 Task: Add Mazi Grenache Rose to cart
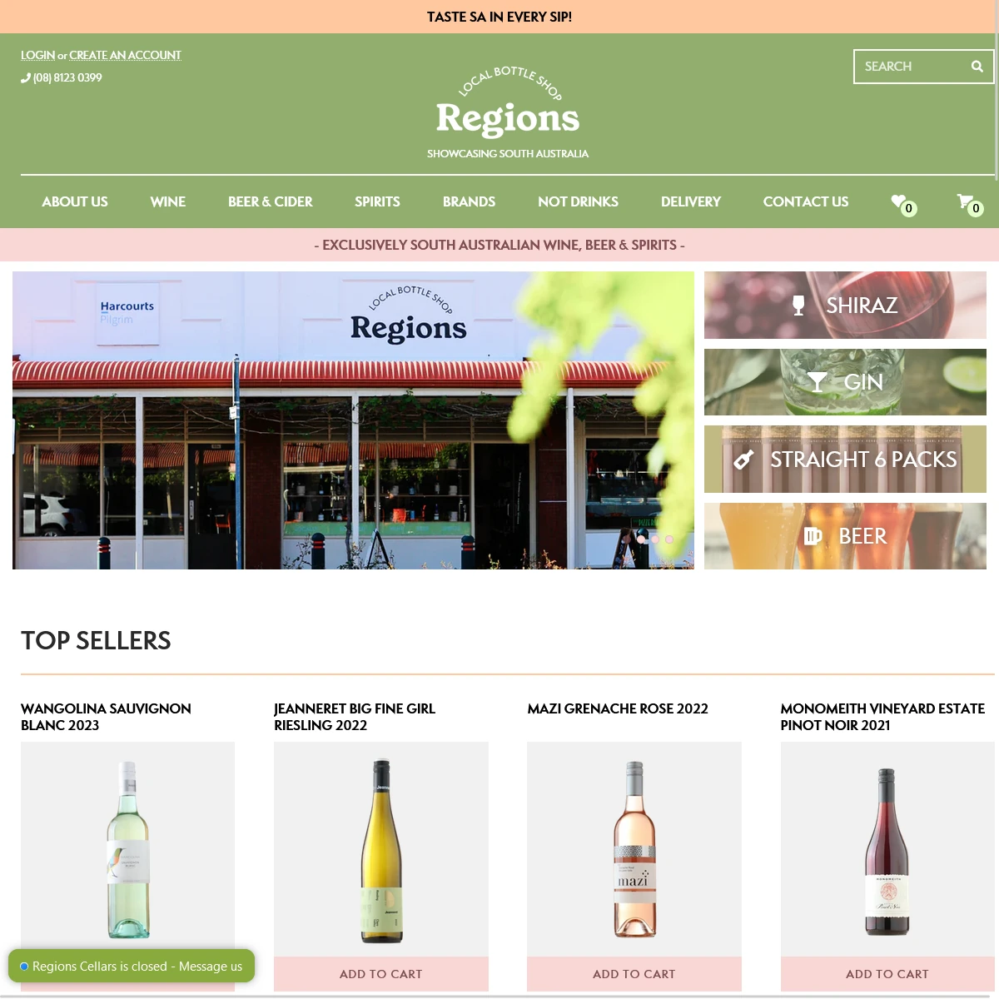tap(634, 974)
